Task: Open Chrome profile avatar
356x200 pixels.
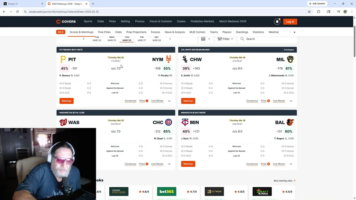Action: click(x=345, y=12)
